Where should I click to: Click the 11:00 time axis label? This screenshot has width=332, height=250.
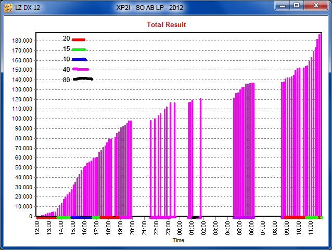310,227
